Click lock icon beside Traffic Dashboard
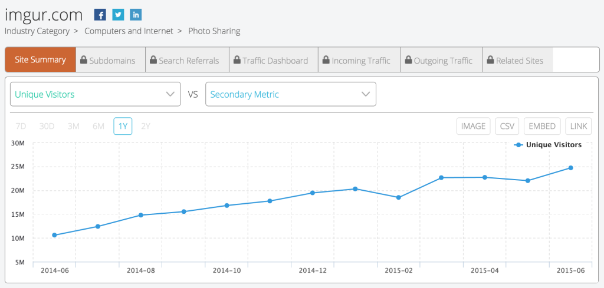This screenshot has height=288, width=604. click(x=237, y=60)
